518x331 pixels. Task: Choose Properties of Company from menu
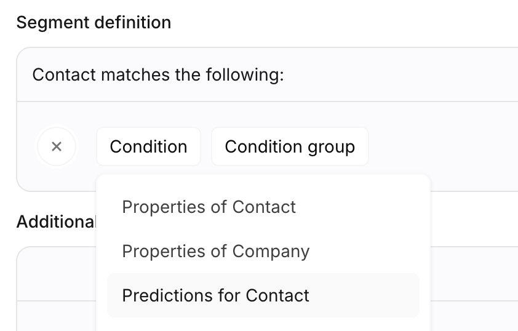click(215, 251)
